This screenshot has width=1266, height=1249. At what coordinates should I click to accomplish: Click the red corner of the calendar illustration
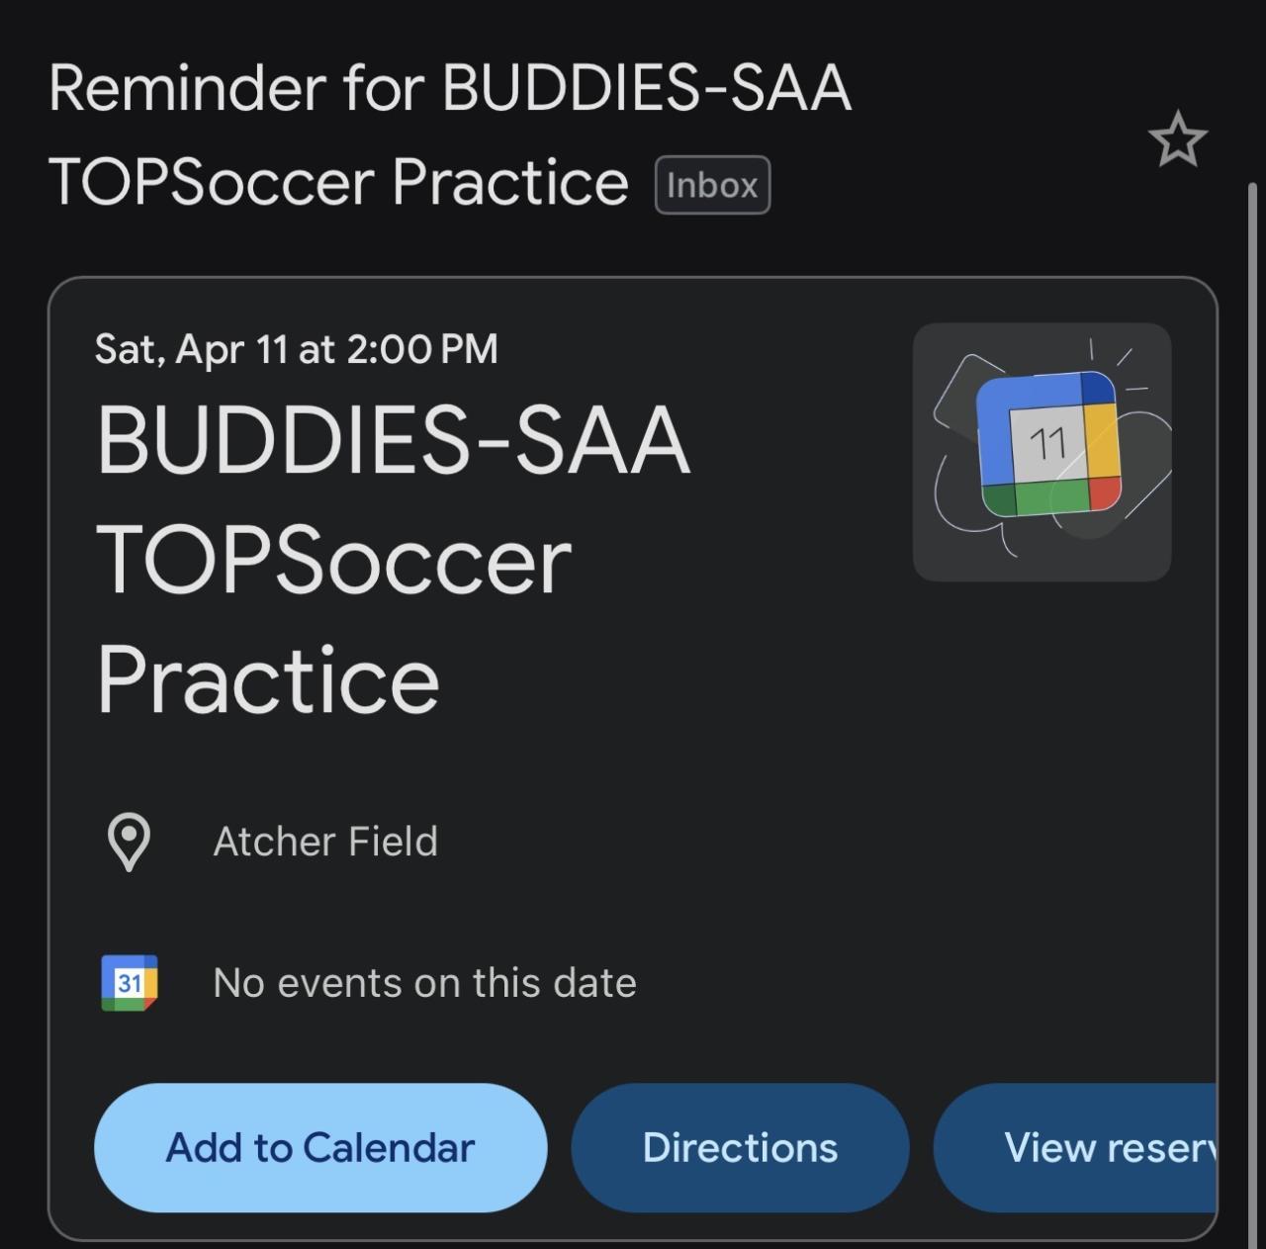coord(1104,492)
